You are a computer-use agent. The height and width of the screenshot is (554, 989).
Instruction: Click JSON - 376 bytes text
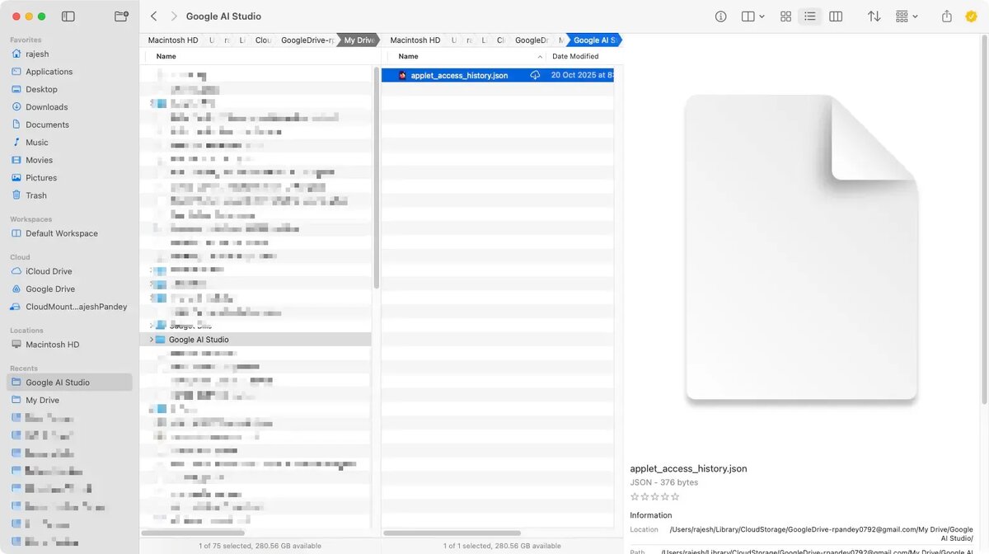point(664,483)
